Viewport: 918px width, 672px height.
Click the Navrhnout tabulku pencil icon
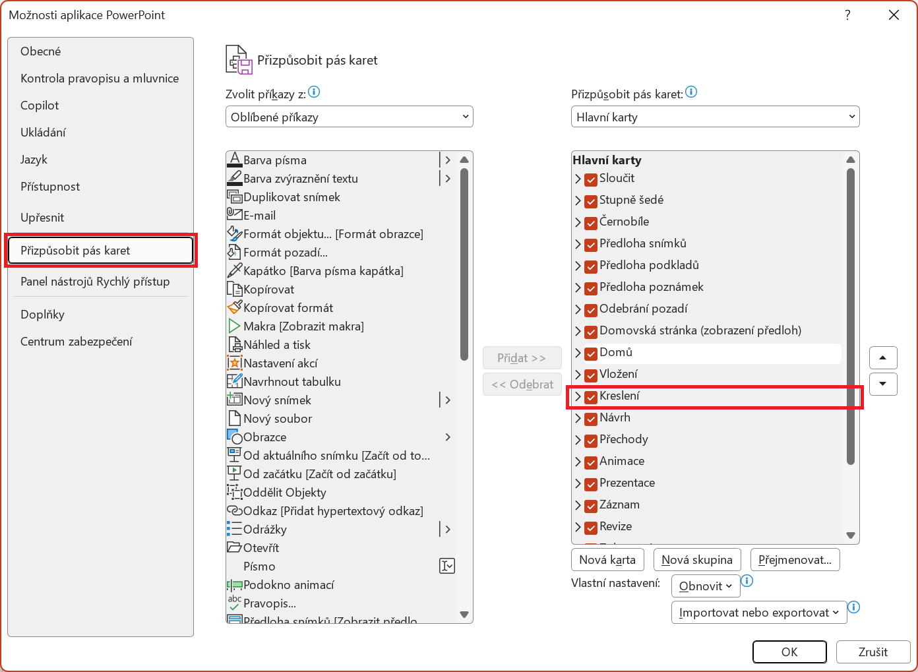[x=235, y=381]
